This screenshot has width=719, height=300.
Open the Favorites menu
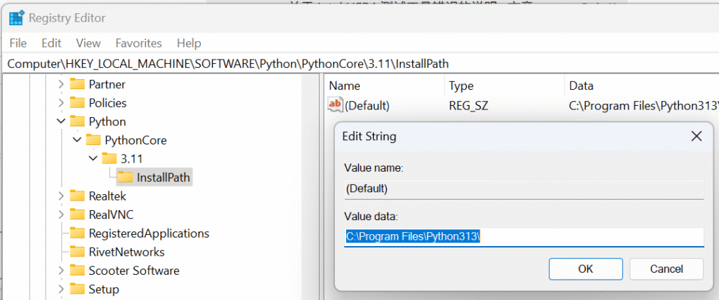pyautogui.click(x=138, y=43)
